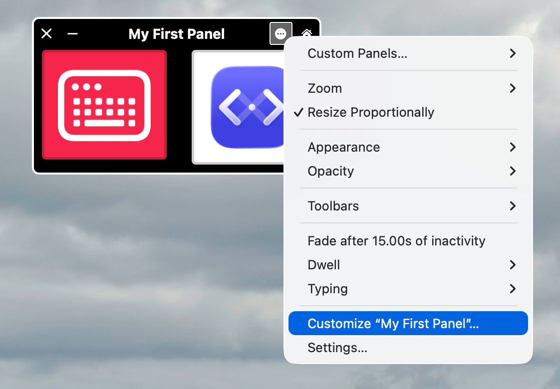Screen dimensions: 560x389
Task: Open the Typing submenu
Action: point(327,289)
